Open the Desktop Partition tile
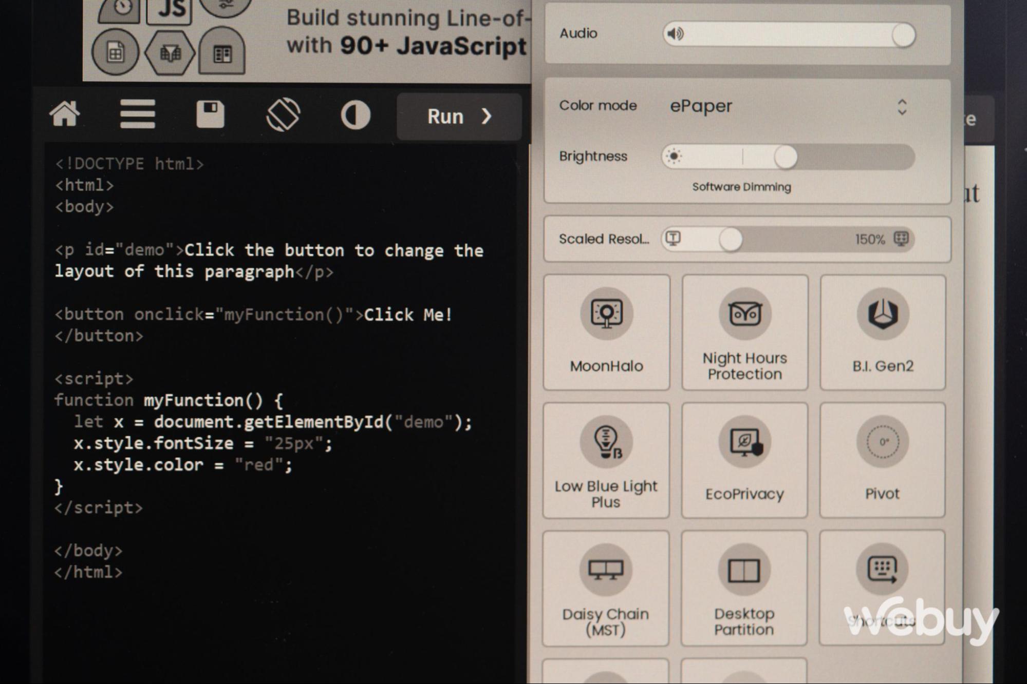The width and height of the screenshot is (1027, 684). pos(743,588)
